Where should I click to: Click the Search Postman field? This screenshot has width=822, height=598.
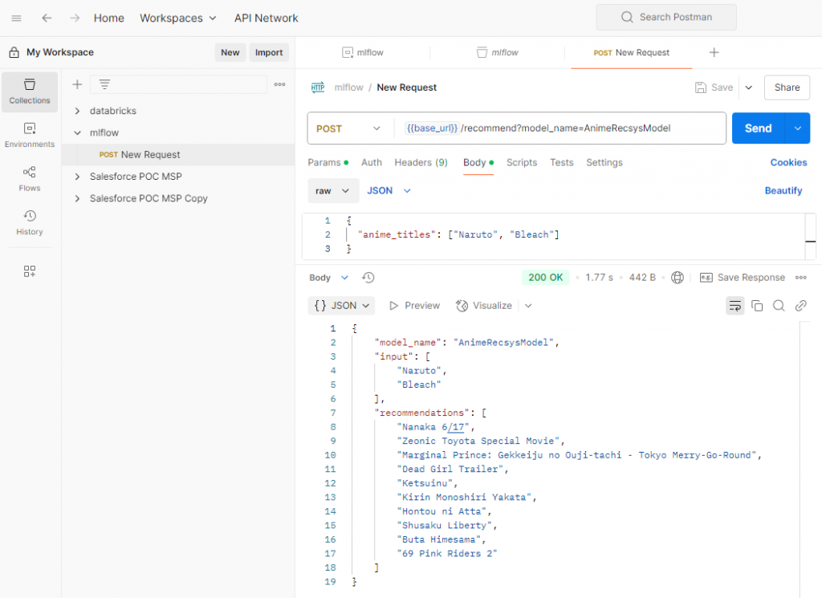pyautogui.click(x=665, y=17)
